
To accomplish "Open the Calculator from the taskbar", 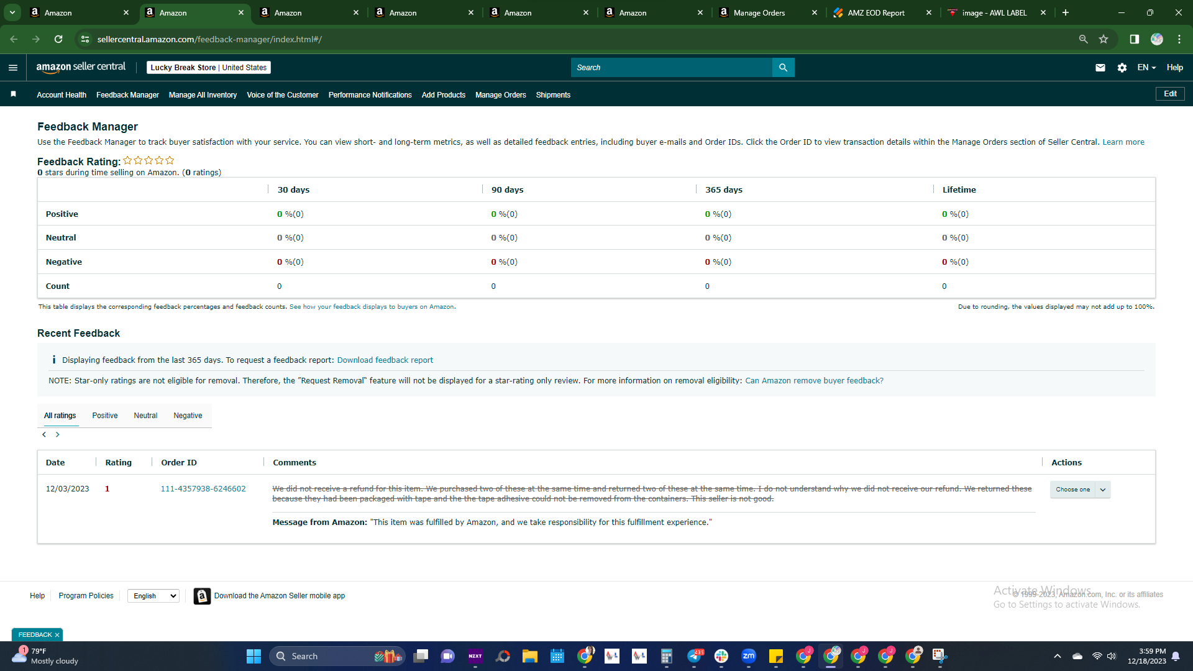I will tap(667, 656).
